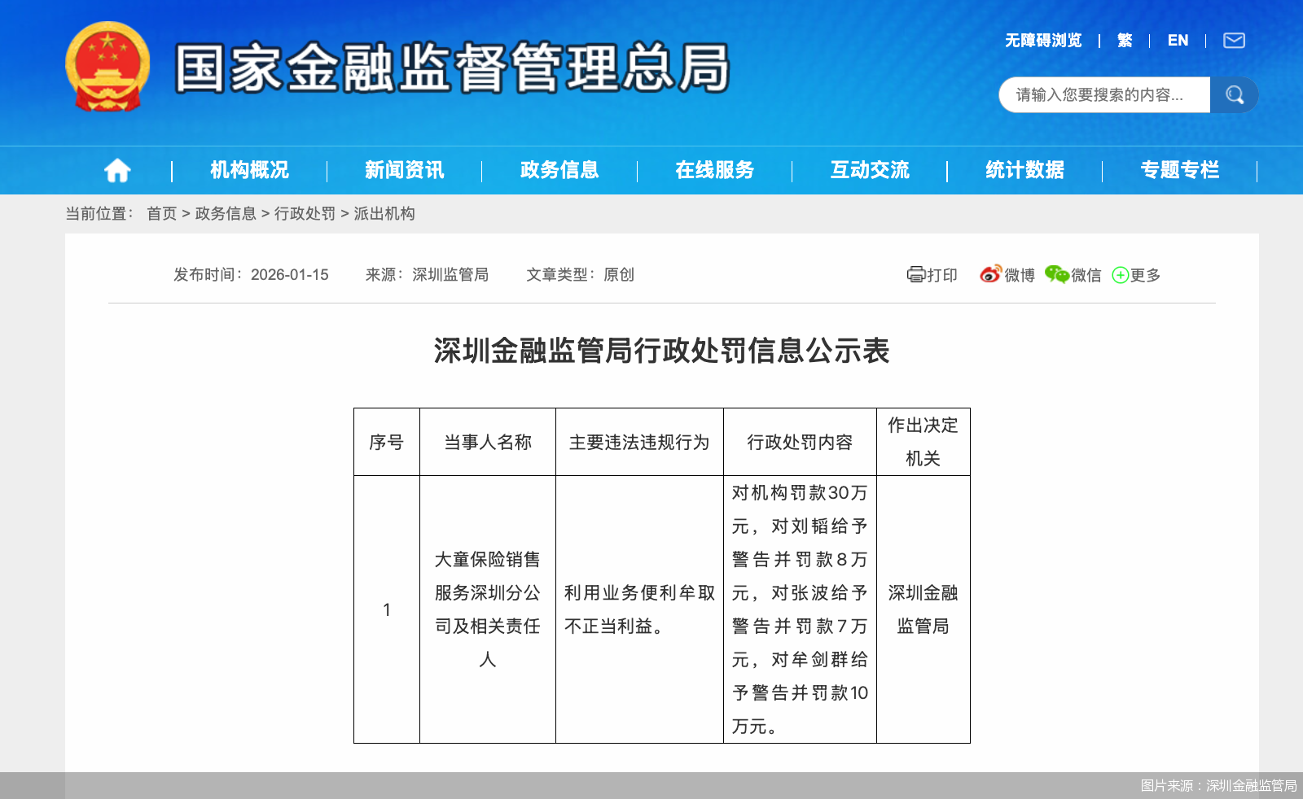Select the 在线服务 navigation item
The image size is (1303, 799).
click(714, 170)
